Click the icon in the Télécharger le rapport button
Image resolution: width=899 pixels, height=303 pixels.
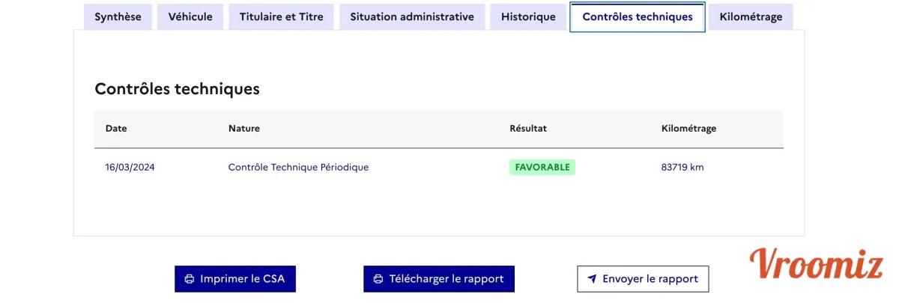click(x=378, y=279)
